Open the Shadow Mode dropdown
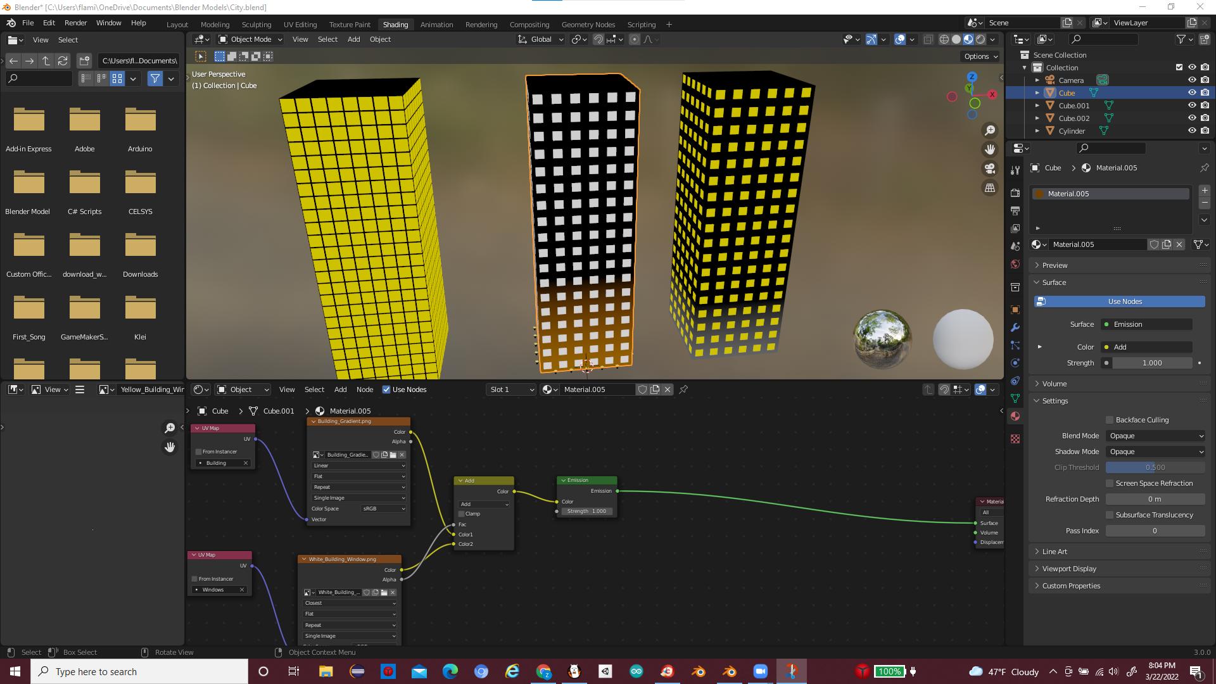 pos(1155,452)
